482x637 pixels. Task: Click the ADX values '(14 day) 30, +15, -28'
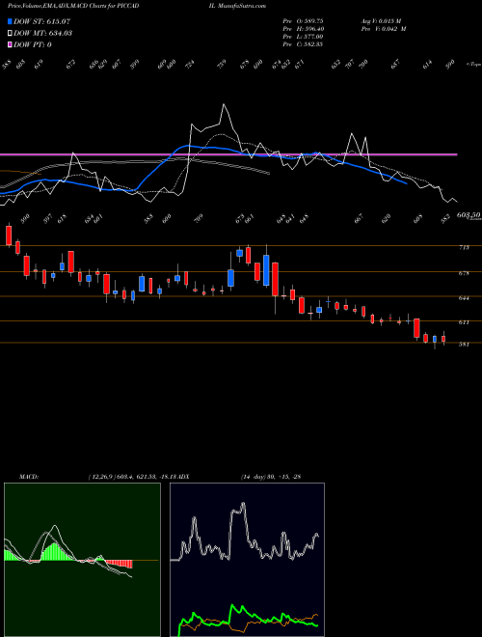270,477
